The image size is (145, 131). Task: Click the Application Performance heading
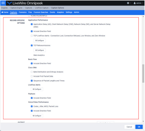click(x=38, y=20)
